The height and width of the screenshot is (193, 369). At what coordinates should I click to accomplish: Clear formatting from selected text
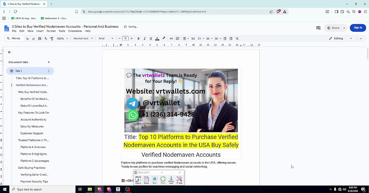click(237, 39)
